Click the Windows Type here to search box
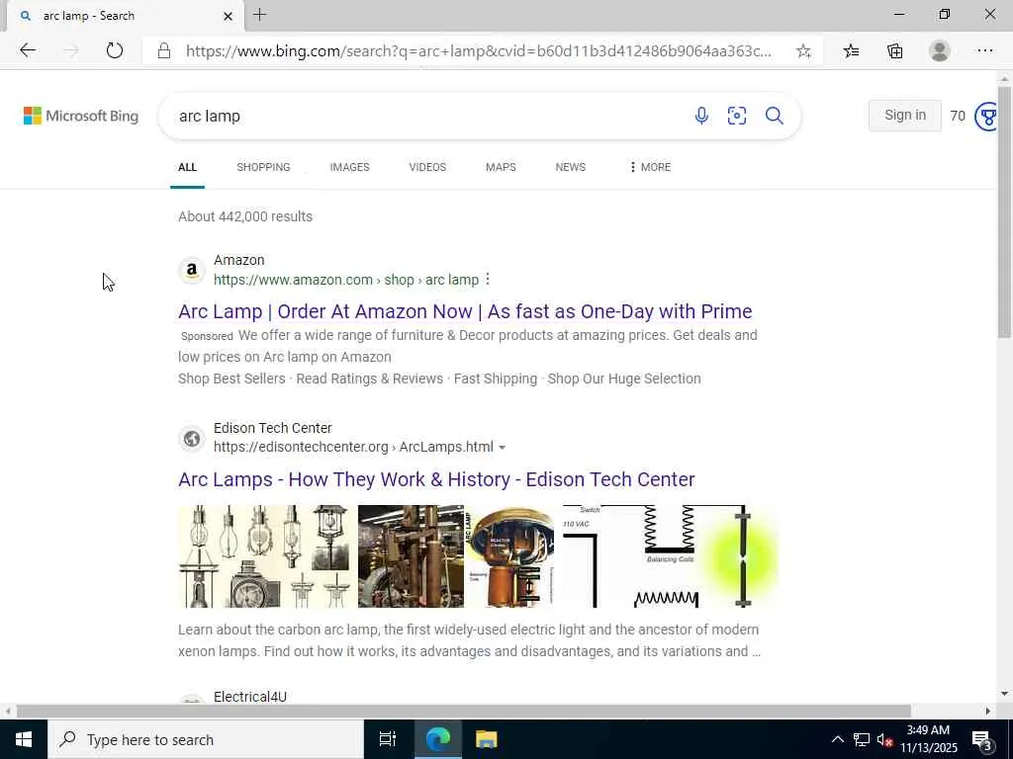The width and height of the screenshot is (1013, 759). (x=206, y=739)
